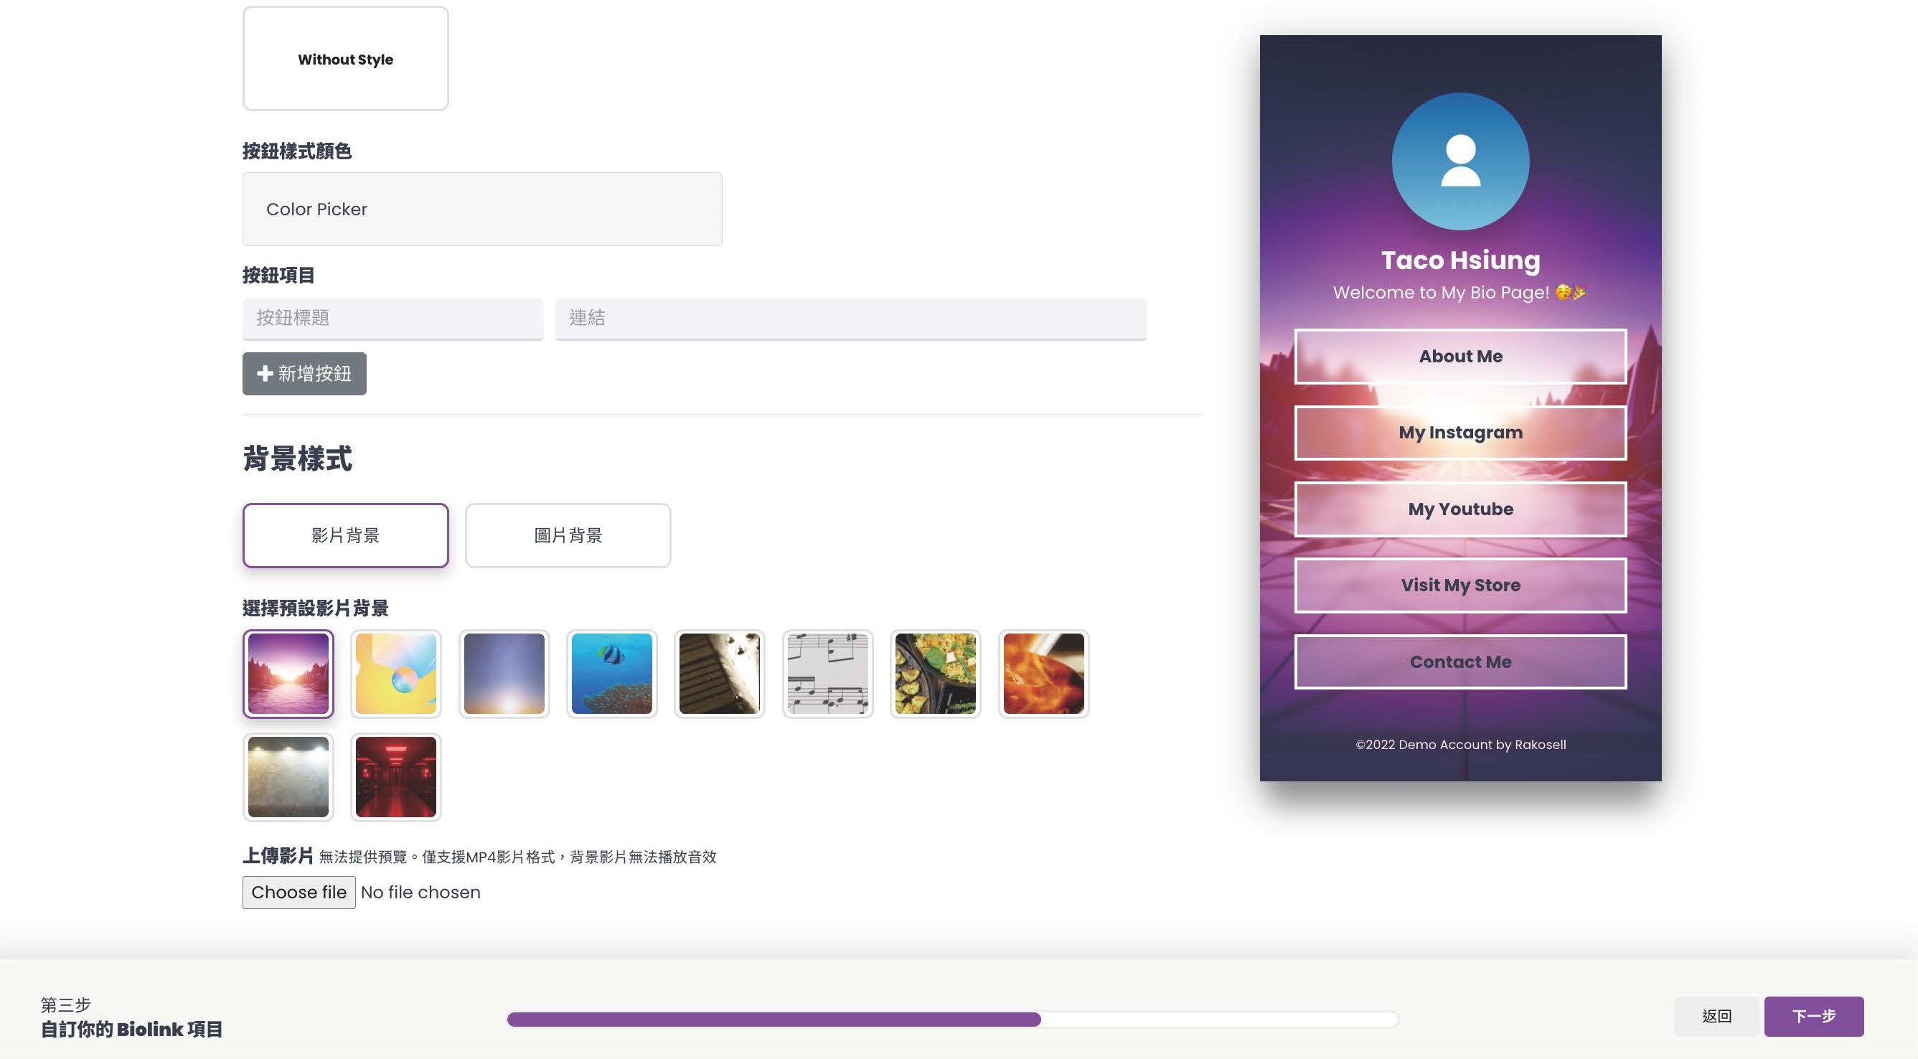Click the 按鈕樣式顏色 label

pos(297,151)
